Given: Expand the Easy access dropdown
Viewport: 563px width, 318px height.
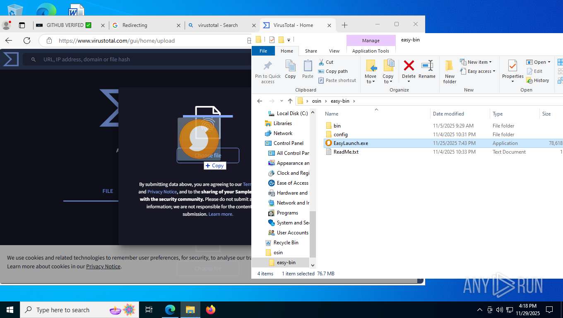Looking at the screenshot, I should [x=478, y=71].
